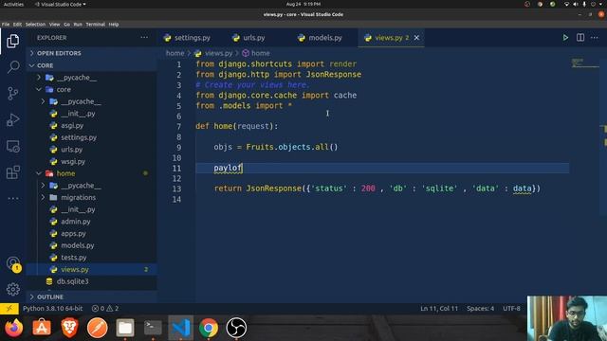Open Explorer views and more actions

pyautogui.click(x=144, y=38)
